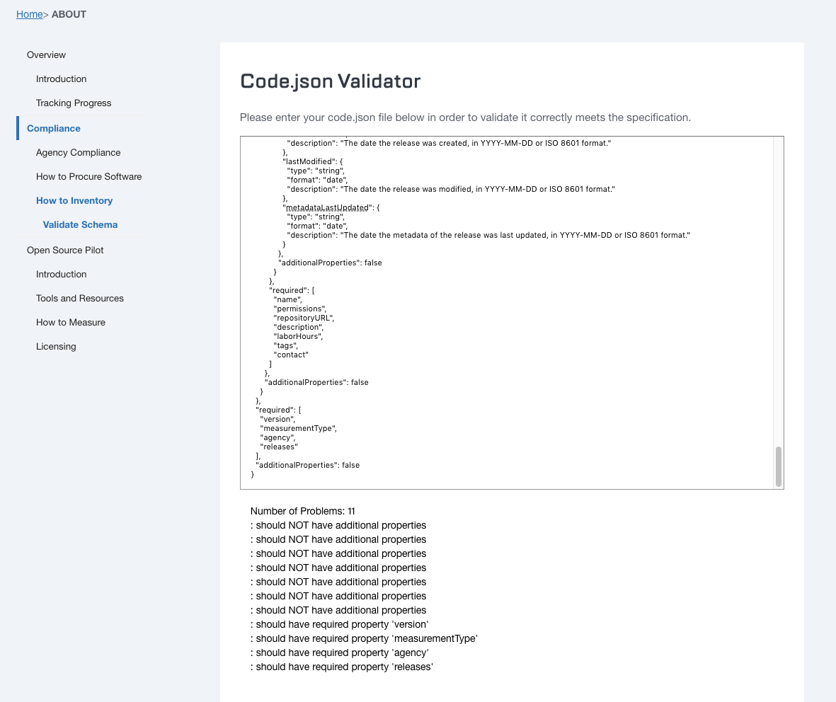Go to the Home breadcrumb link
The image size is (836, 702).
click(x=29, y=14)
